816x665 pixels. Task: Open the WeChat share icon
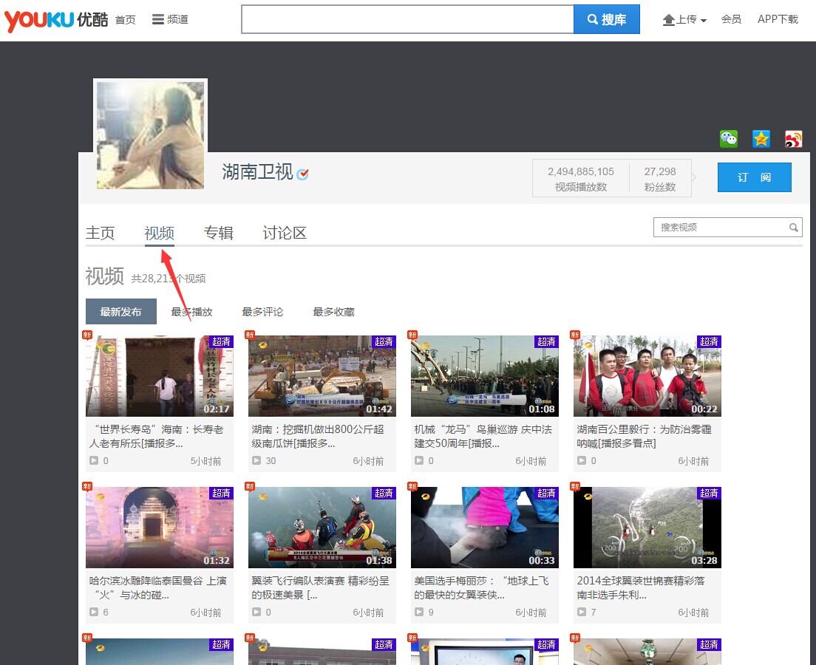(x=729, y=139)
